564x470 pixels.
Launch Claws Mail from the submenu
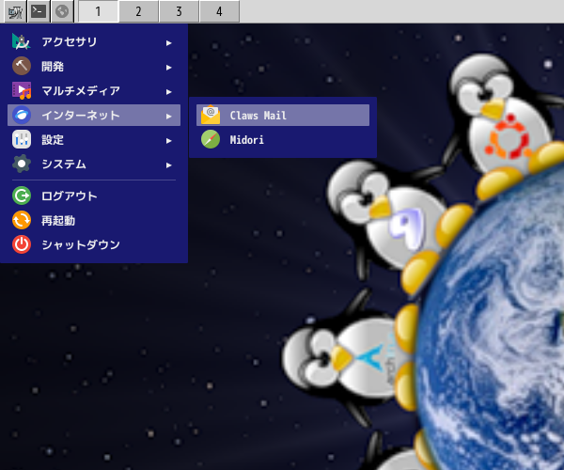click(283, 115)
